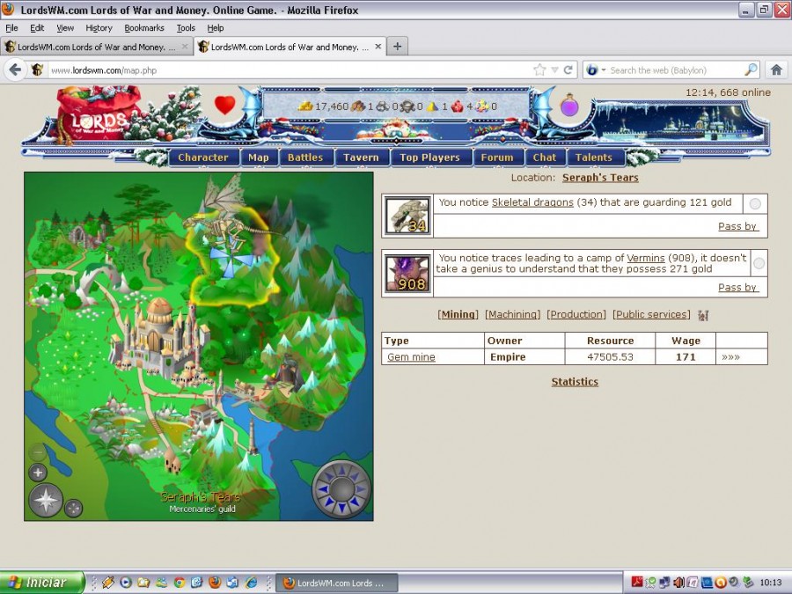Click the up arrow on map navigation wheel
The height and width of the screenshot is (594, 792).
click(342, 471)
